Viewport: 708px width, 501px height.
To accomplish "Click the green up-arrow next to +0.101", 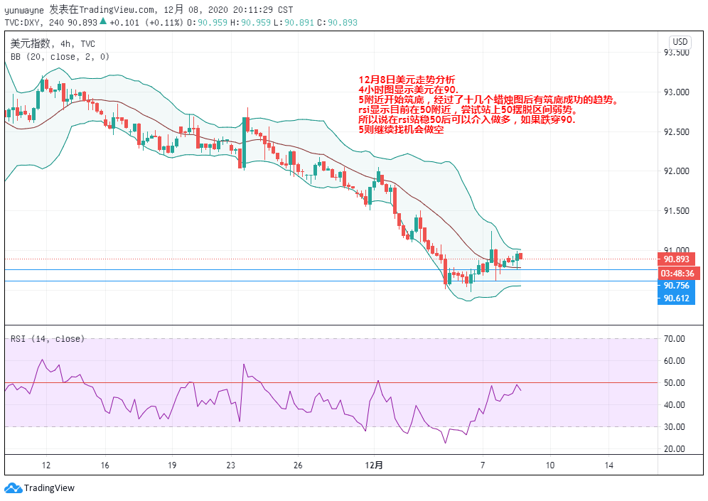I will 103,21.
